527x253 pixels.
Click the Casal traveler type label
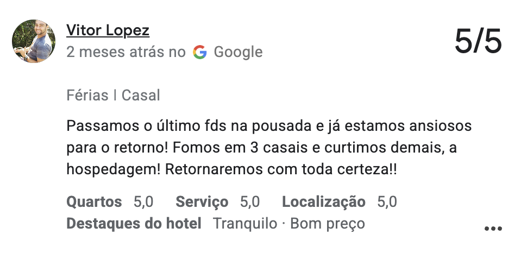pos(141,96)
